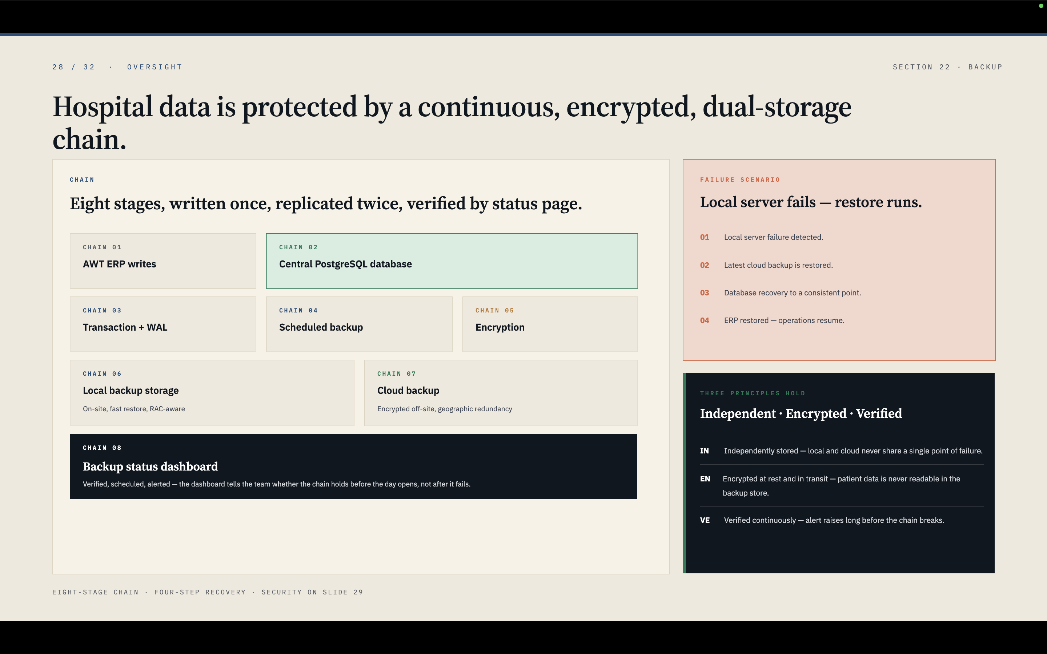Click 'Local server fails — restore runs.' heading

tap(811, 202)
